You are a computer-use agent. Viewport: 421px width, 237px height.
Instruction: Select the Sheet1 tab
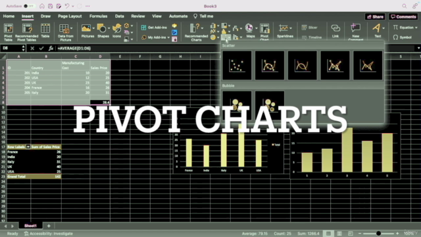tap(30, 226)
